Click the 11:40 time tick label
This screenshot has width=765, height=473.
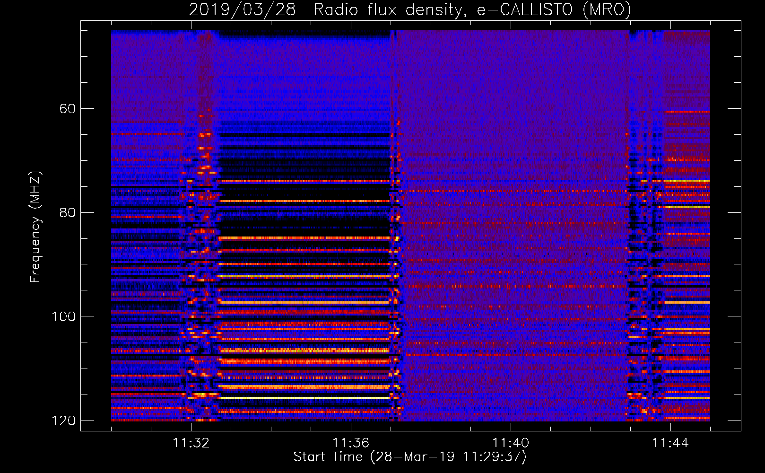click(511, 443)
